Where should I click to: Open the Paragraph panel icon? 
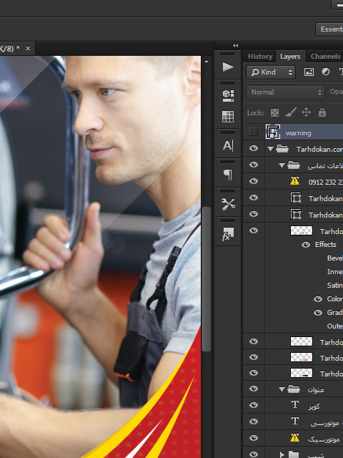coord(228,175)
